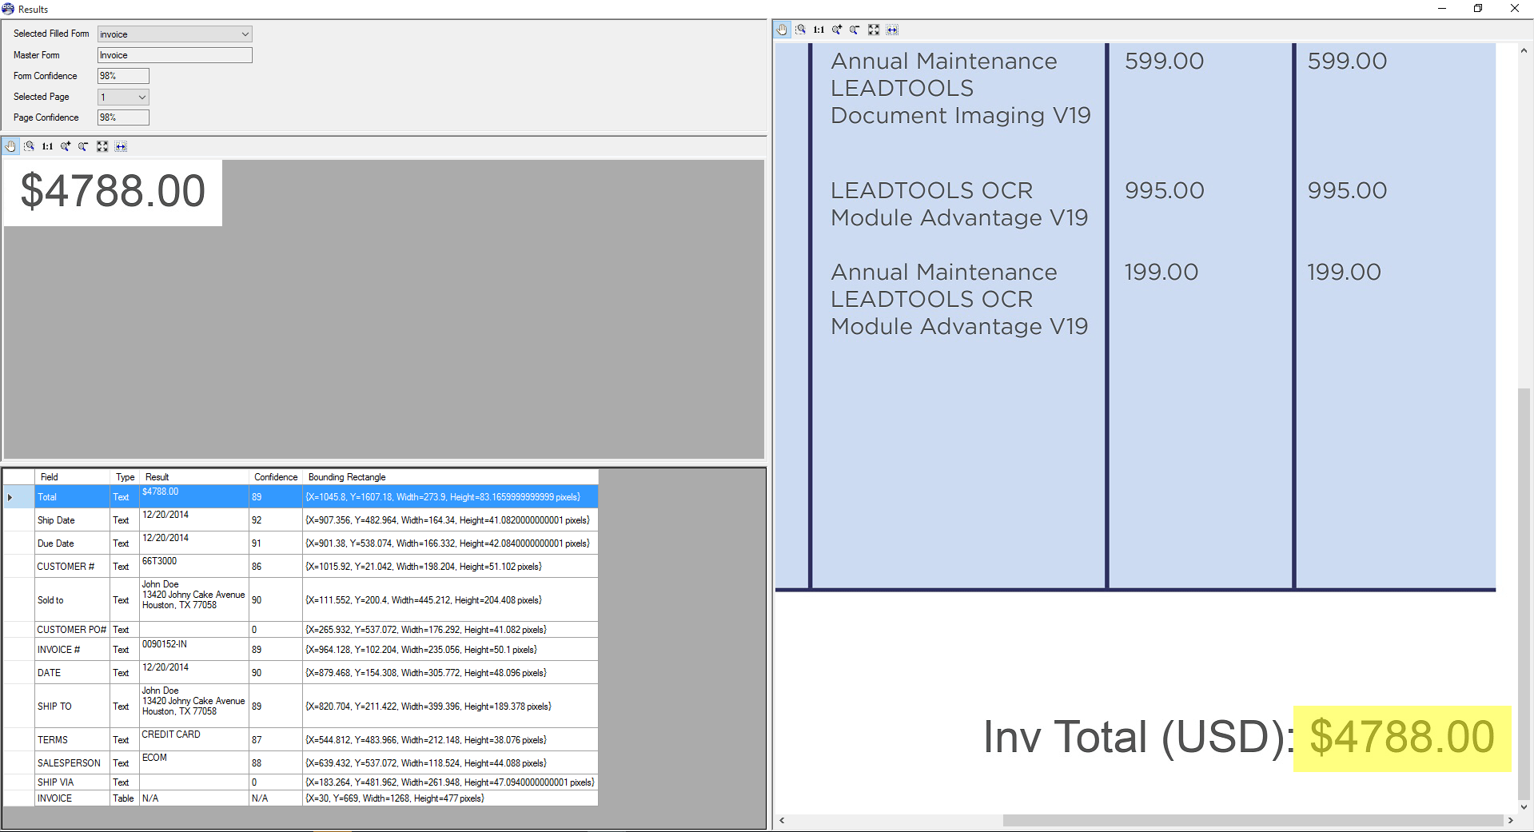
Task: Click the Form Confidence value field
Action: (123, 76)
